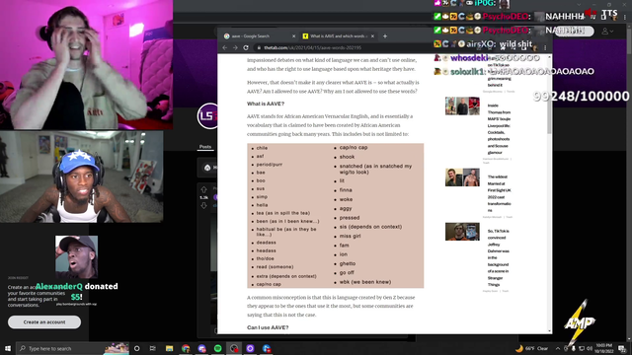Click Create an account button
Viewport: 632px width, 355px height.
[44, 322]
